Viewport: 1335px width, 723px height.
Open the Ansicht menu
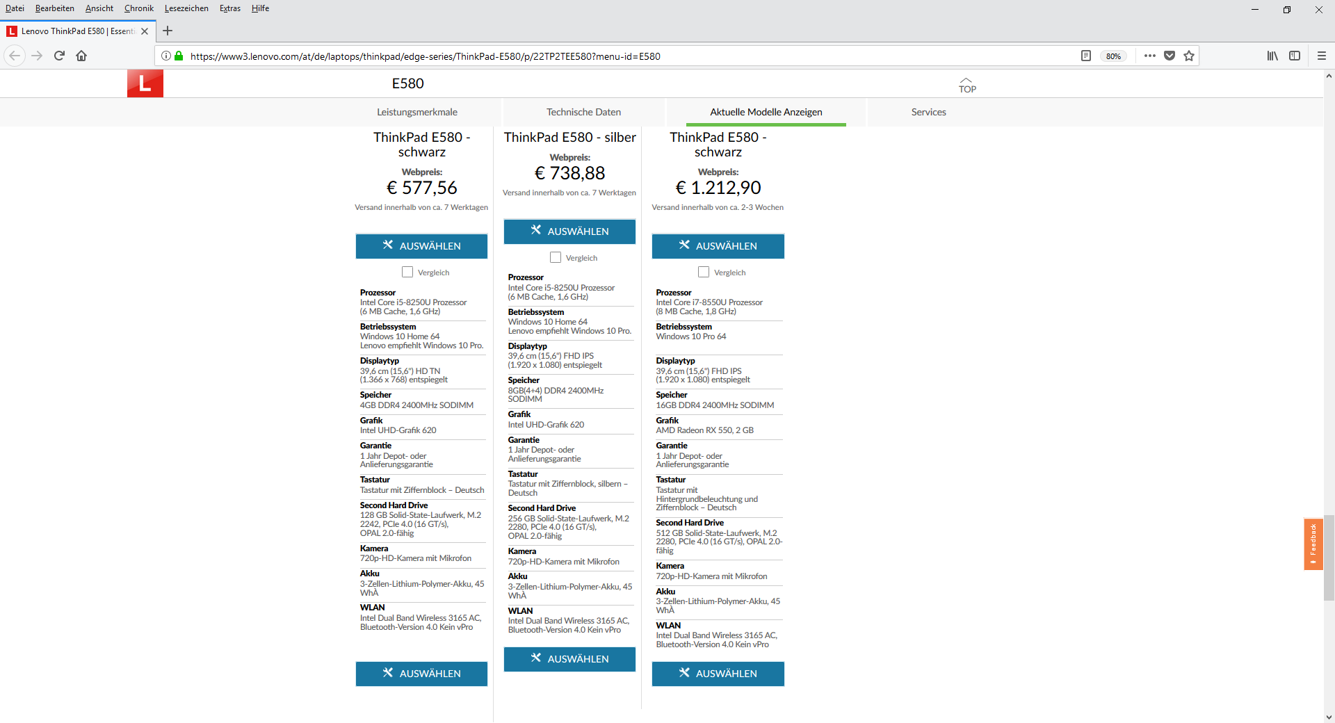[99, 8]
